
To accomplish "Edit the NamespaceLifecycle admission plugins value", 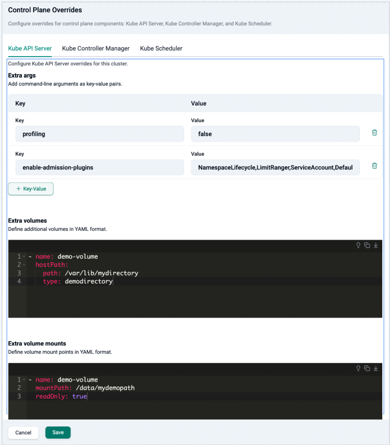I will pos(275,167).
